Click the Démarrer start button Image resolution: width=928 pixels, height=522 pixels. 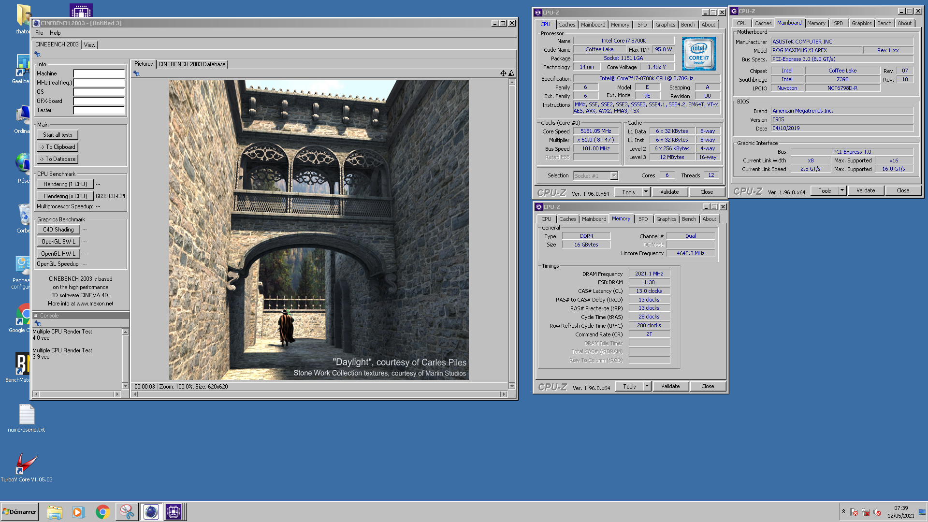click(19, 512)
